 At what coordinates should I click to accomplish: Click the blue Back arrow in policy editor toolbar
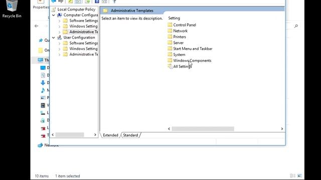pos(54,1)
